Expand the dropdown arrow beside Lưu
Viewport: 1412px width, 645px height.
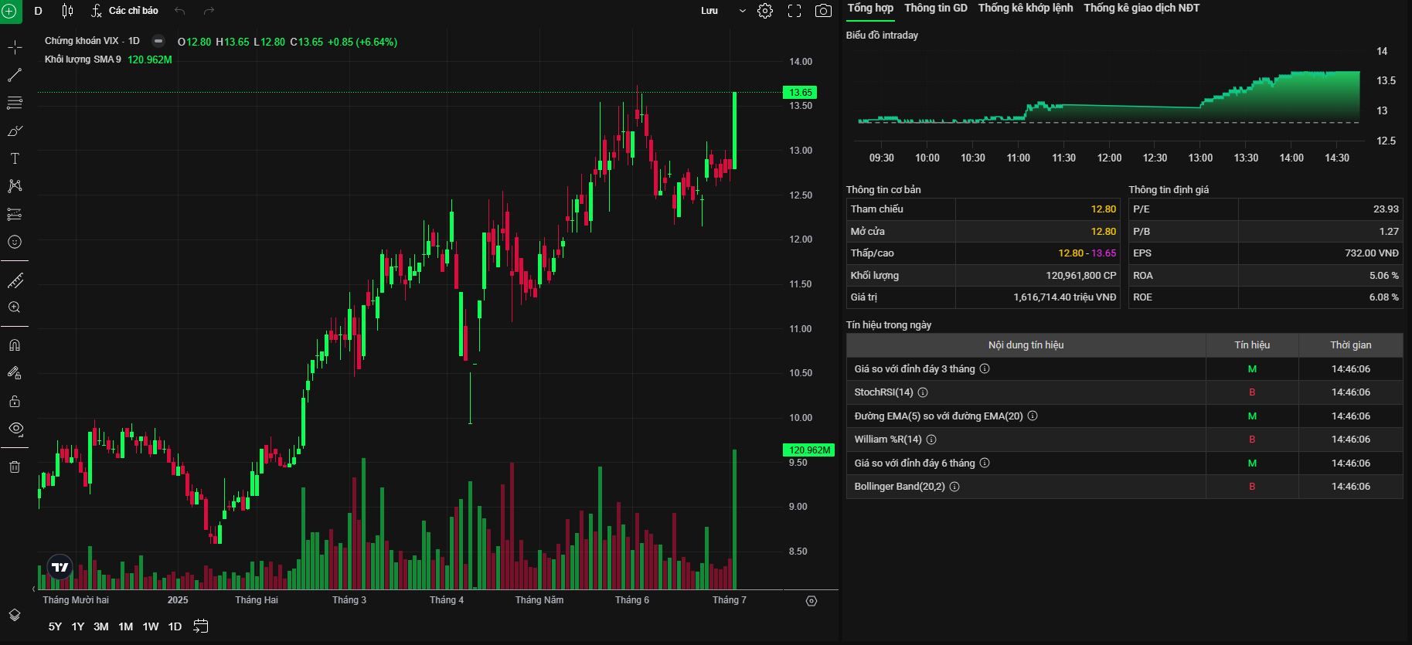743,11
